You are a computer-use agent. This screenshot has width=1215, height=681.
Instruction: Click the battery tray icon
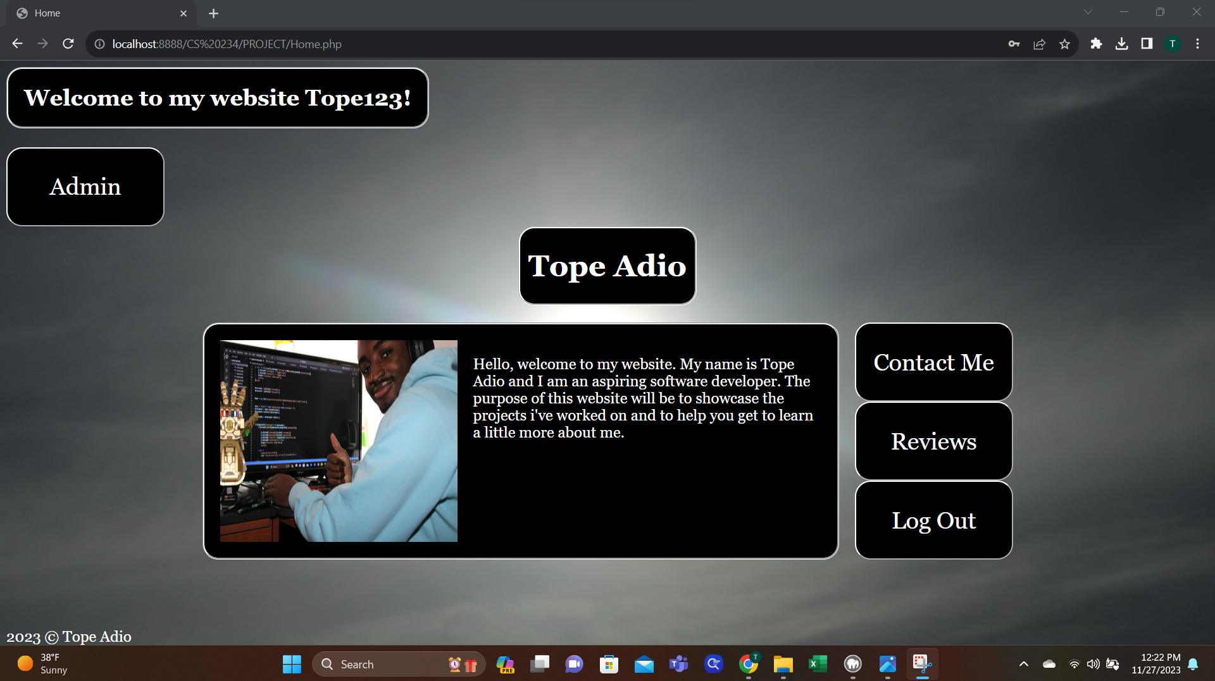[1112, 664]
